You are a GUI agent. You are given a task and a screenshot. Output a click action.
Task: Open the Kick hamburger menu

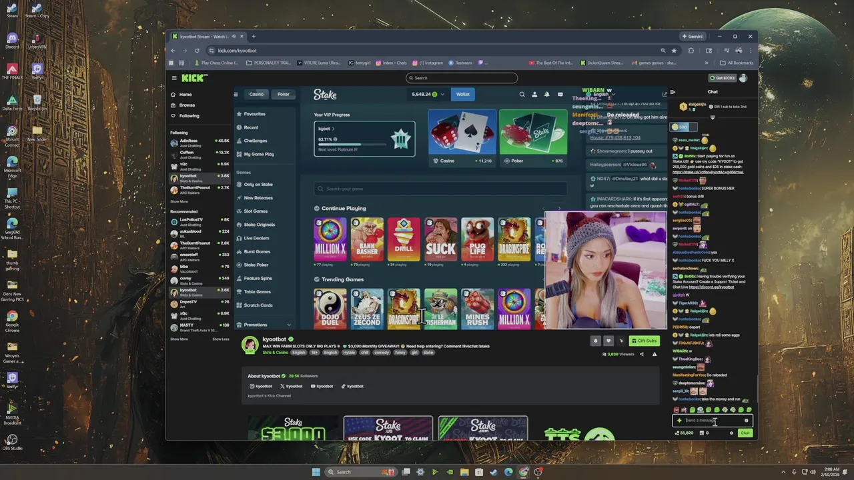[173, 78]
